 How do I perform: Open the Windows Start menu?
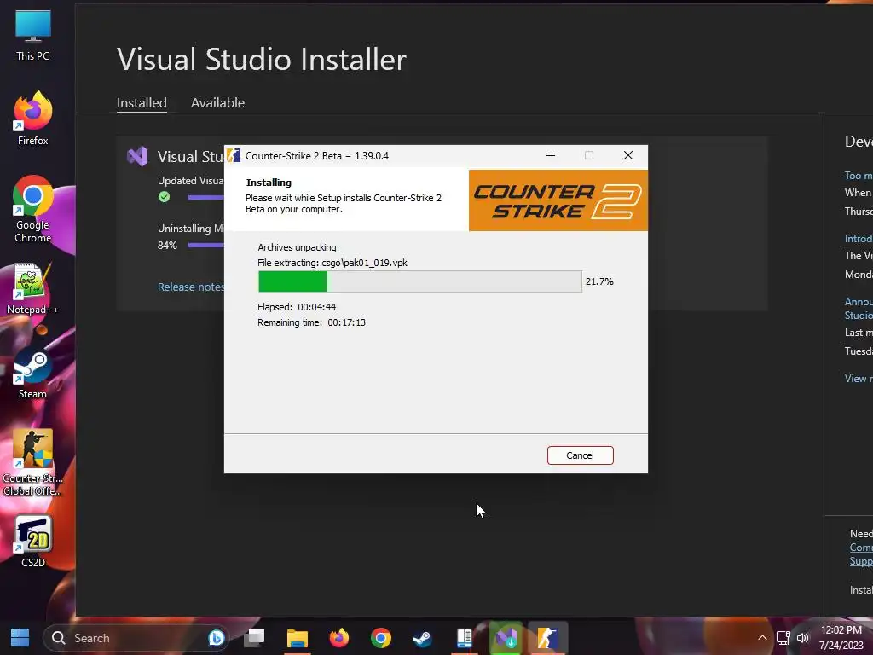pos(20,638)
